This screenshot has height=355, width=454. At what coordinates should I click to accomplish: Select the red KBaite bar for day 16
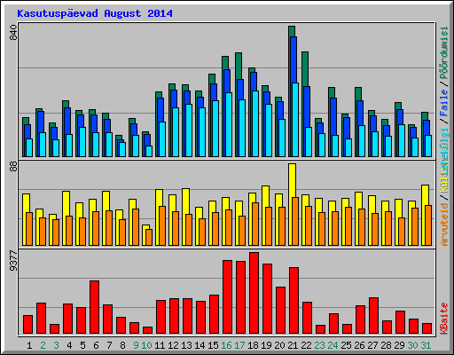coord(227,297)
